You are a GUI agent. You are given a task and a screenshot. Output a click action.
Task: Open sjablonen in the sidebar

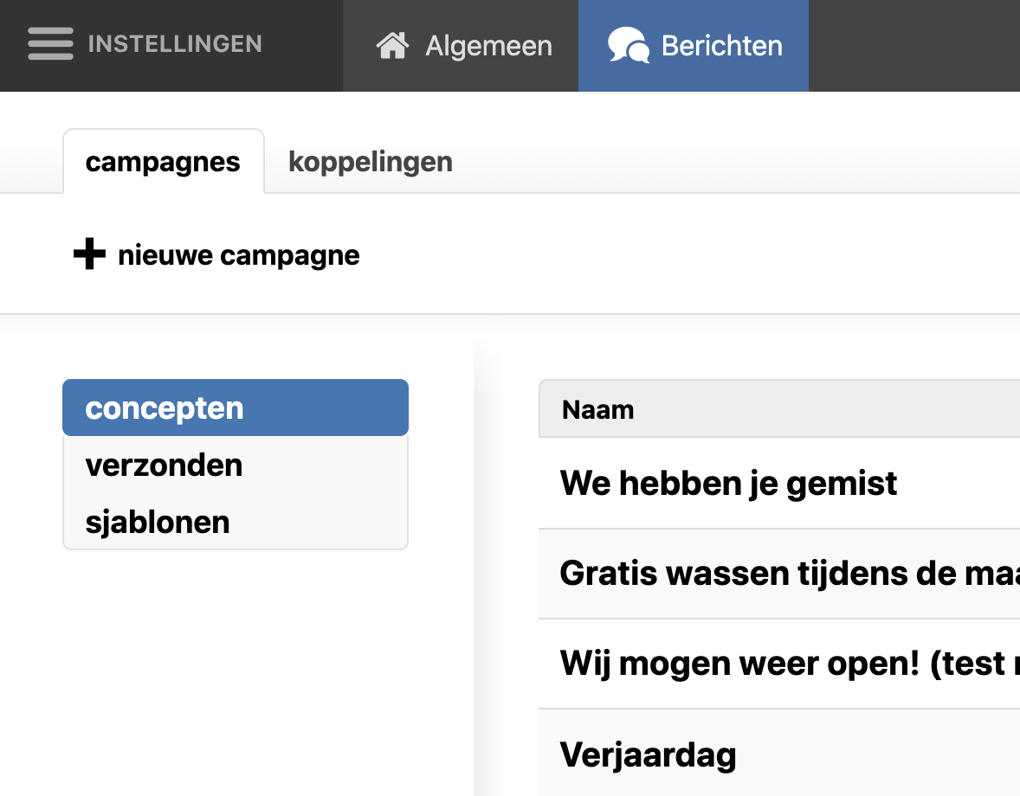point(235,523)
